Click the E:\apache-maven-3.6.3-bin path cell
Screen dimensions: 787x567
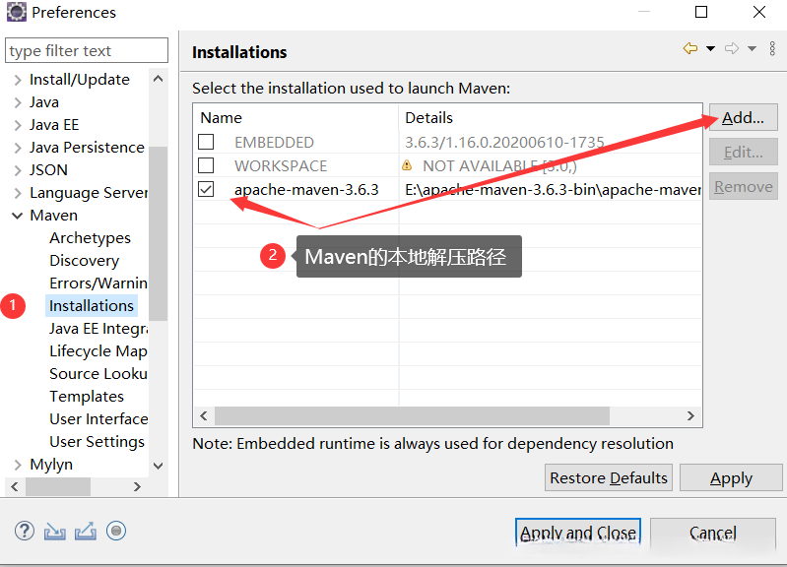553,190
